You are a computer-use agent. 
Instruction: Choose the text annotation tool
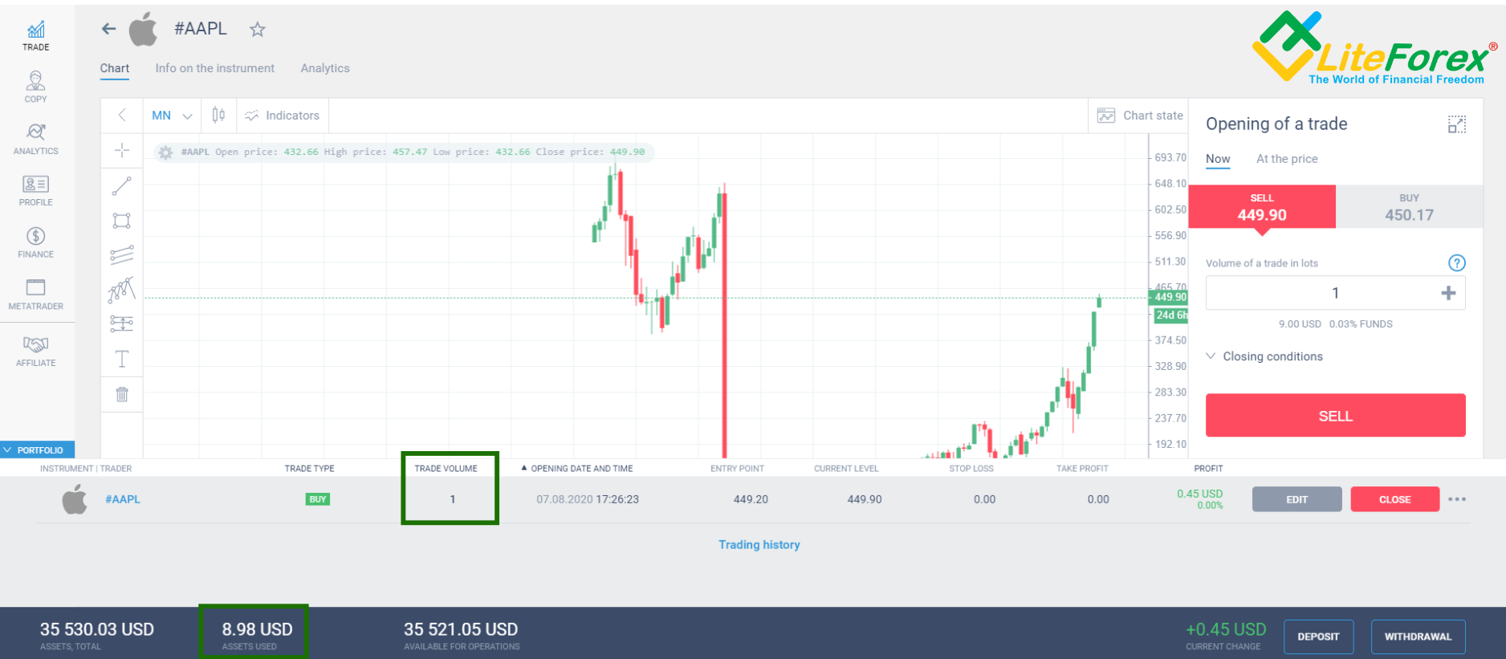coord(122,359)
